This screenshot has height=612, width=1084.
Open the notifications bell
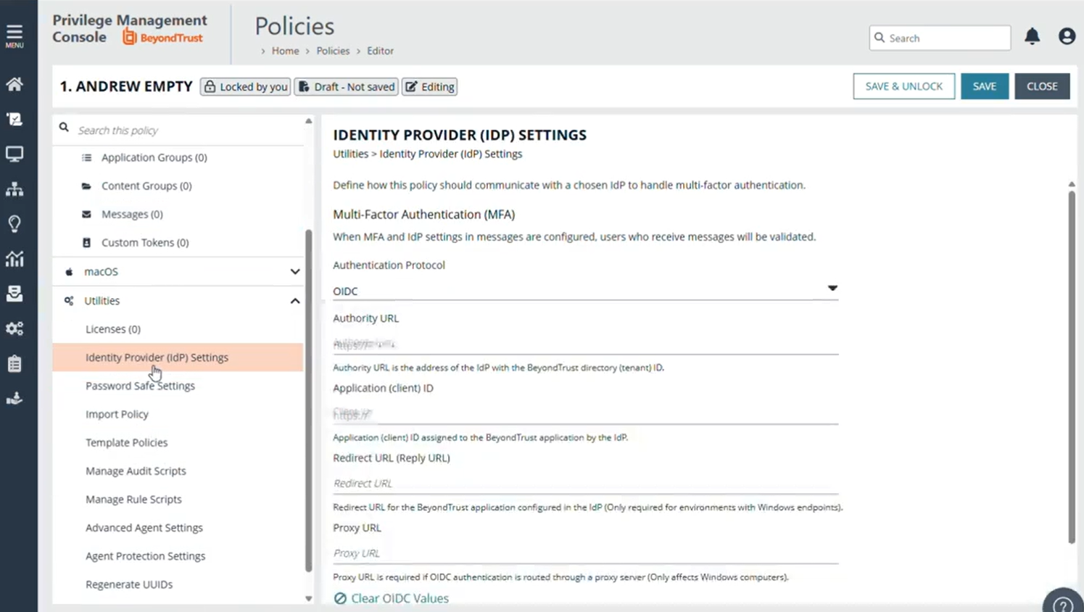[x=1032, y=36]
